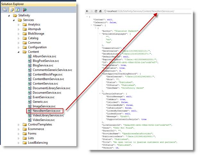Expand the Atompub folder

pos(19,29)
